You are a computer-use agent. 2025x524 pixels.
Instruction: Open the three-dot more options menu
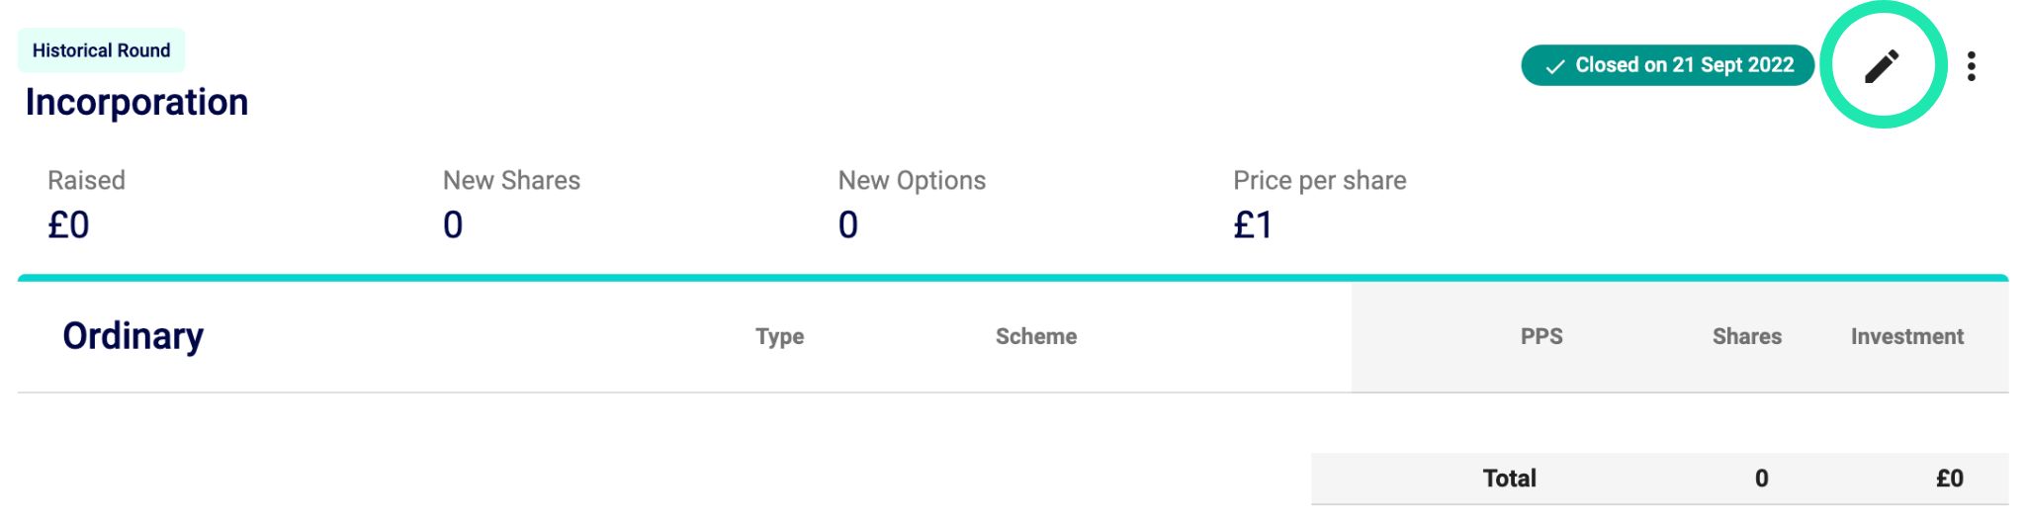click(x=1972, y=66)
